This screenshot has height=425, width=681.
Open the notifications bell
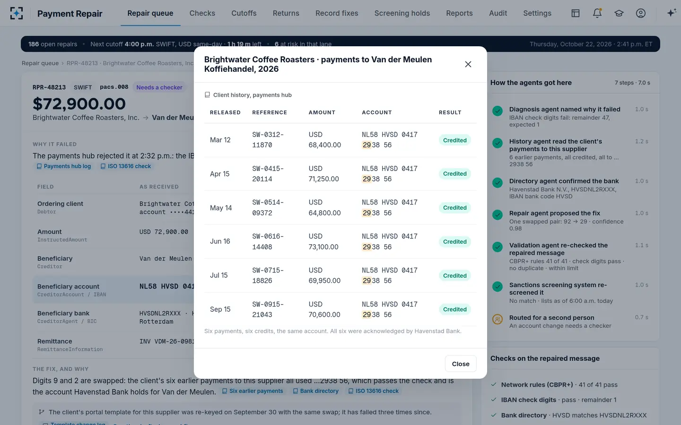coord(597,13)
